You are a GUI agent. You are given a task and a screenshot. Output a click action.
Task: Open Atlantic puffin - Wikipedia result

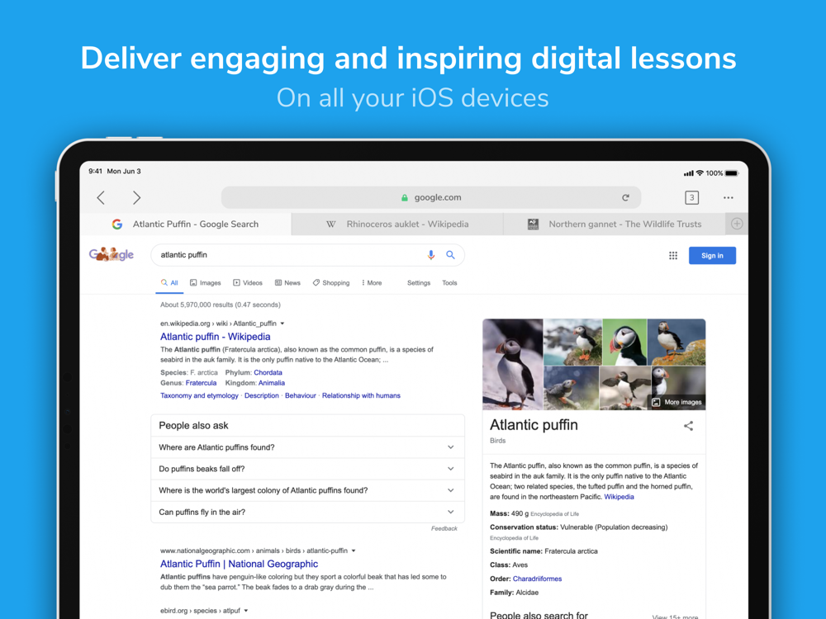tap(215, 337)
